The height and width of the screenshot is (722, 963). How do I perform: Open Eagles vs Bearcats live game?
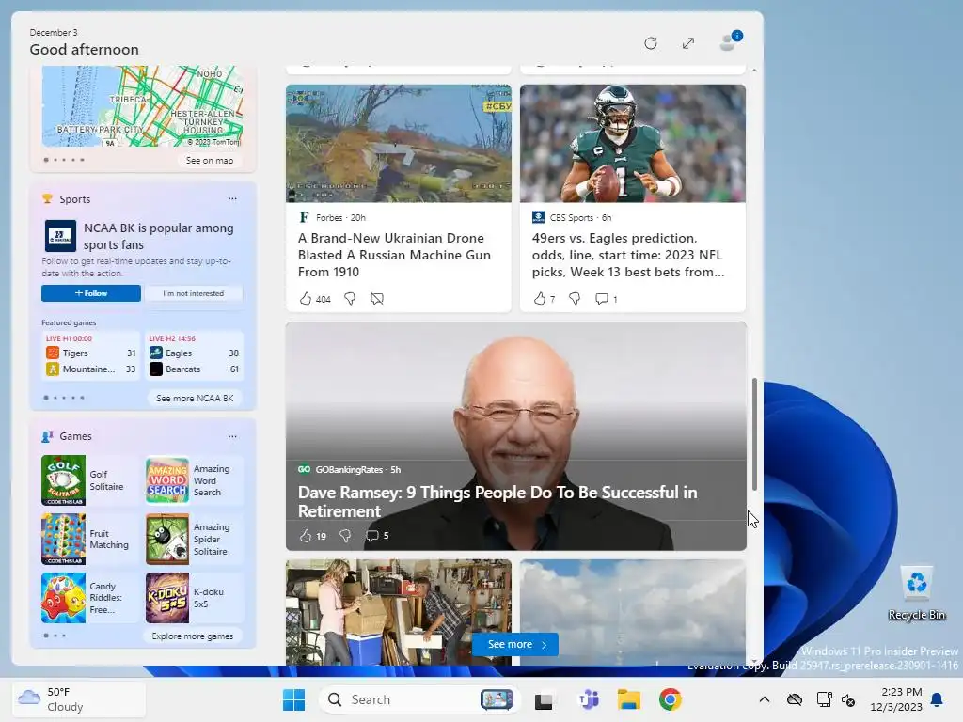tap(194, 354)
